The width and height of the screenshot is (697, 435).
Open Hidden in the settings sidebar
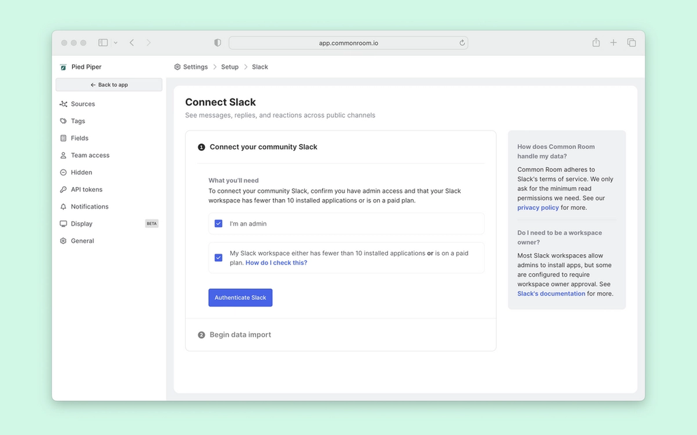pyautogui.click(x=109, y=172)
